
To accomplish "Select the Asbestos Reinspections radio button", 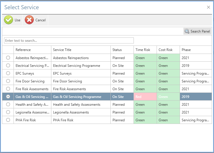I will click(x=8, y=58).
